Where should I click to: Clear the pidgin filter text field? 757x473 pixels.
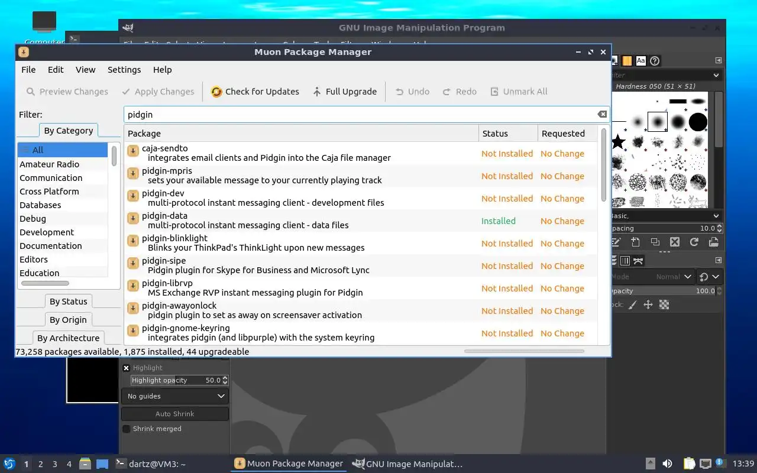click(x=602, y=115)
